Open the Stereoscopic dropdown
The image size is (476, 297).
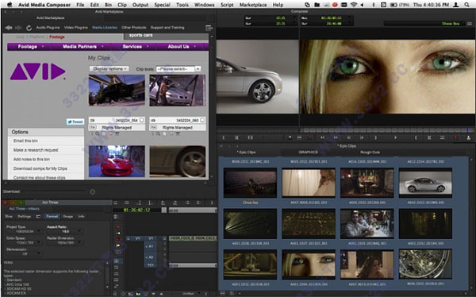(x=24, y=253)
